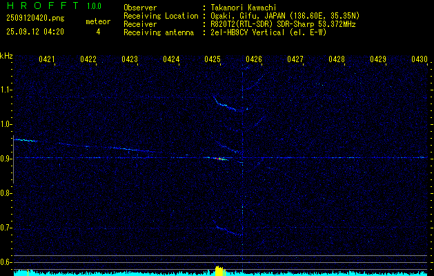Viewport: 434px width, 276px height.
Task: Click the 0427 time marker
Action: 295,59
